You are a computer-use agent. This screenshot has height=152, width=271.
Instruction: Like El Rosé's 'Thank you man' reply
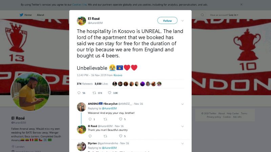click(x=121, y=136)
